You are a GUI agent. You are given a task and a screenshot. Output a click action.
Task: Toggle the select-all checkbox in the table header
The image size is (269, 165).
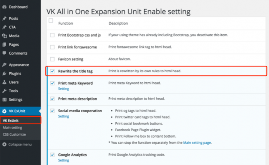coord(51,21)
